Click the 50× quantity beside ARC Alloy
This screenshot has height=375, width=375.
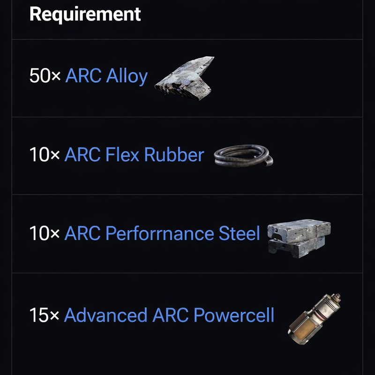point(45,75)
